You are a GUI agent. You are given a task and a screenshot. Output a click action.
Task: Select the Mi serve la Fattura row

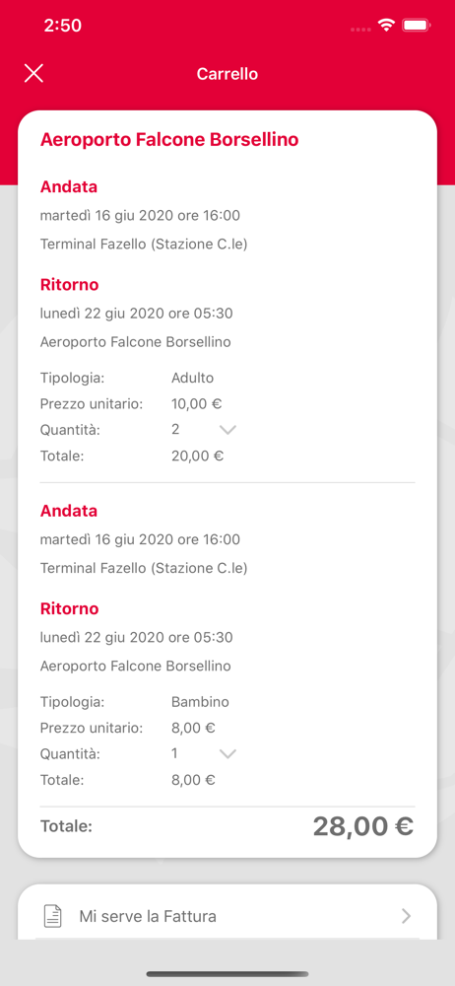pyautogui.click(x=227, y=916)
